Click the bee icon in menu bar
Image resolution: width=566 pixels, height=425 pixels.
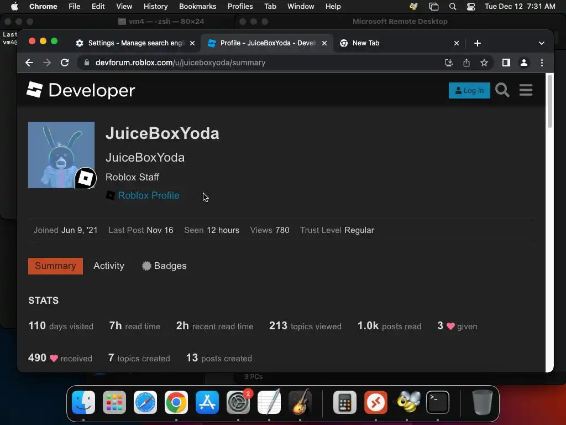[x=413, y=7]
